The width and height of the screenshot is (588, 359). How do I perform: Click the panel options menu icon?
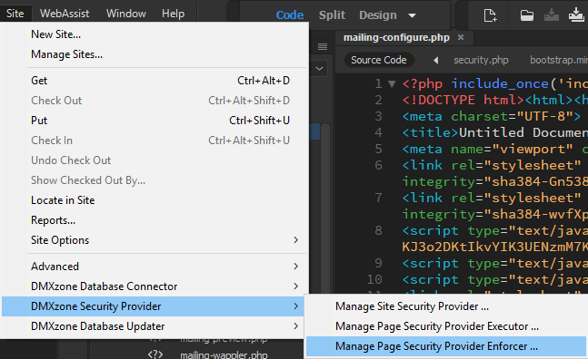click(323, 46)
